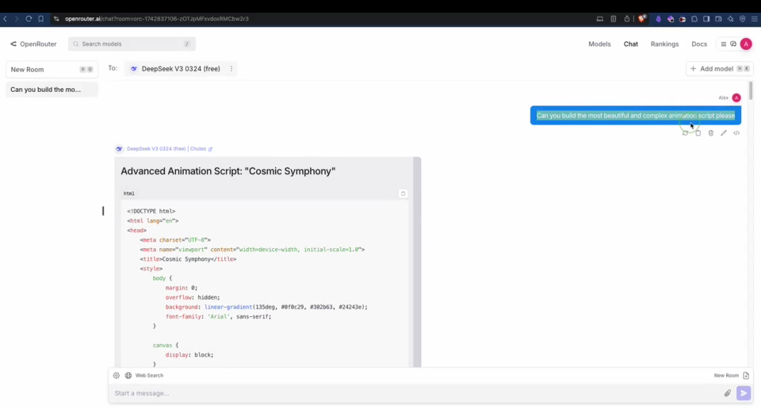761x409 pixels.
Task: Click the screen cast icon in browser toolbar
Action: [600, 19]
